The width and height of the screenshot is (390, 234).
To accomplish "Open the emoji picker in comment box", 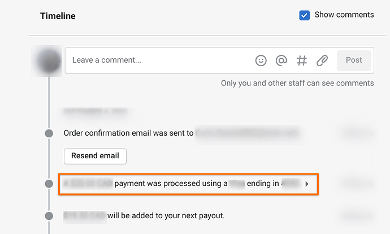I will 261,60.
